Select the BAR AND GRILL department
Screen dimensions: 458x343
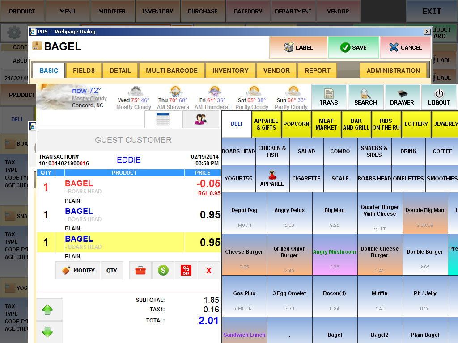[x=356, y=124]
